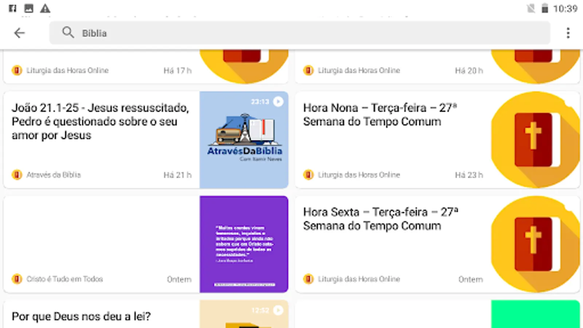This screenshot has height=328, width=583.
Task: Tap "Liturgia das Horas Online" on Hora Sexta card
Action: pos(359,279)
